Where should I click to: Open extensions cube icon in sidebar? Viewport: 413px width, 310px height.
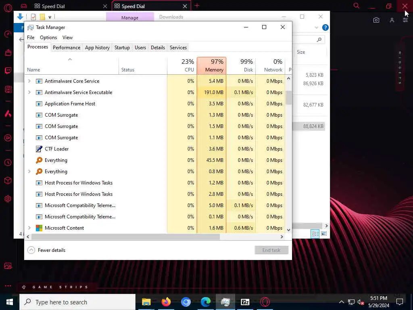(x=8, y=180)
